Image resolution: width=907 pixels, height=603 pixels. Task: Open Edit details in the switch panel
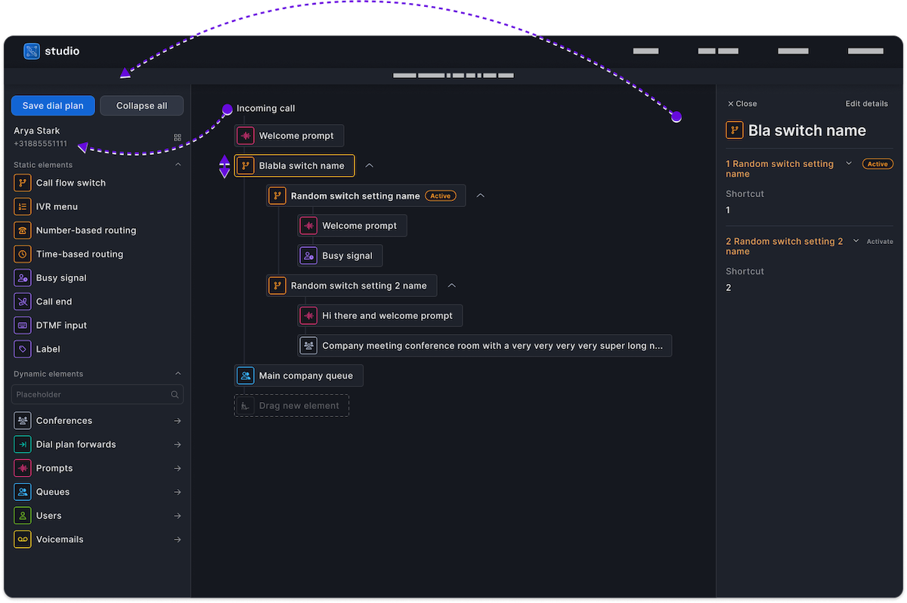click(x=867, y=104)
